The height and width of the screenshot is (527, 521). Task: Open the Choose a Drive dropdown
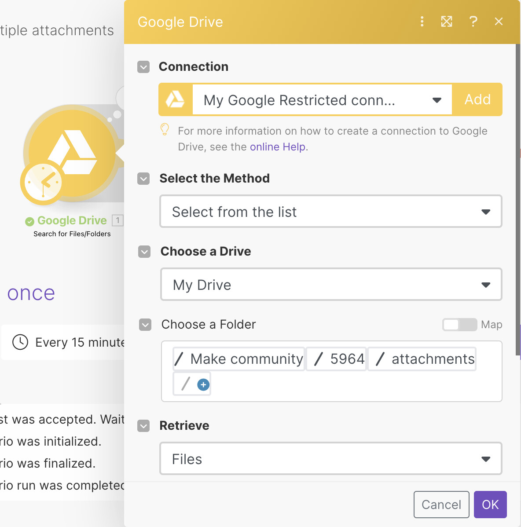click(x=331, y=284)
